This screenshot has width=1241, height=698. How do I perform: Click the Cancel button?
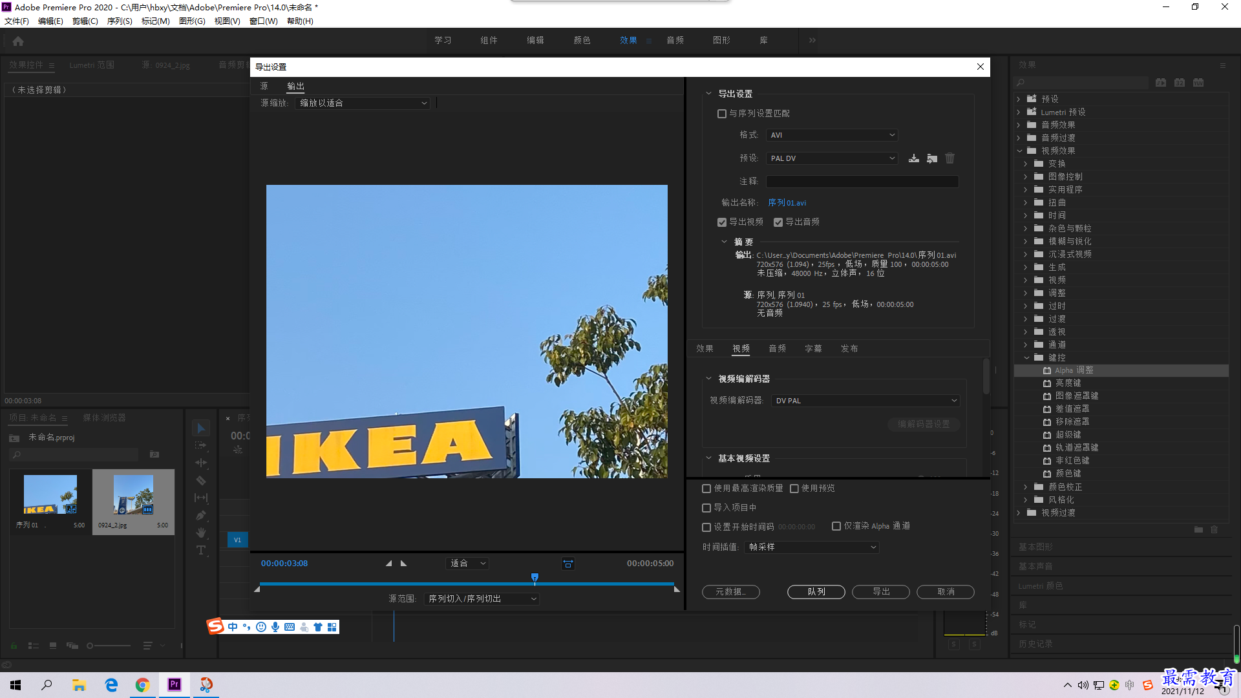pos(945,592)
